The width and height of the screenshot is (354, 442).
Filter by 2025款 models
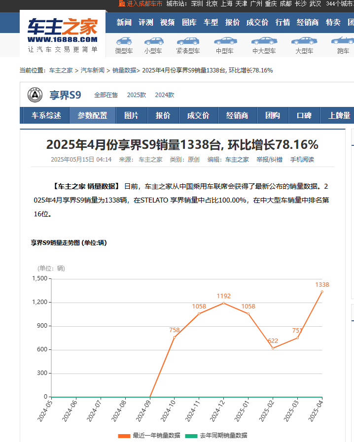(x=137, y=95)
